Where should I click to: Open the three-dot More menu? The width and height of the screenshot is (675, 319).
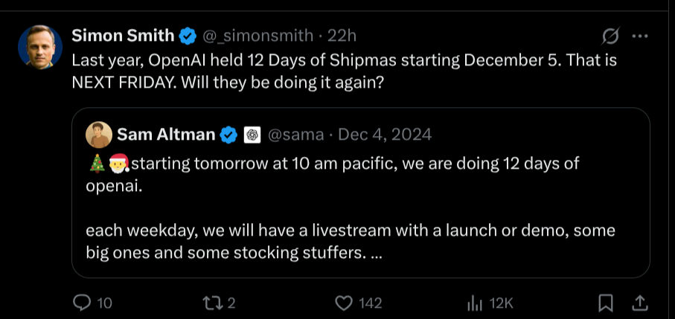click(639, 36)
